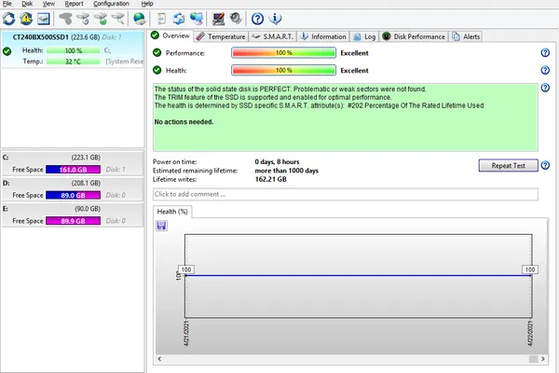The image size is (559, 373).
Task: Click the gray stethoscope disk toolbar icon
Action: (x=65, y=19)
